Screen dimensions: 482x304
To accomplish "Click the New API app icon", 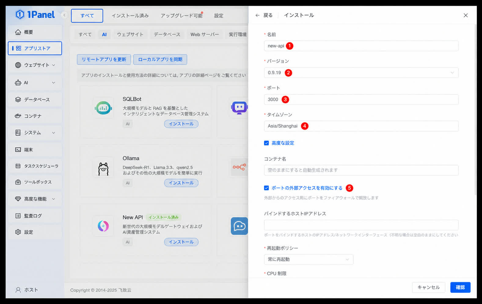I will tap(103, 226).
